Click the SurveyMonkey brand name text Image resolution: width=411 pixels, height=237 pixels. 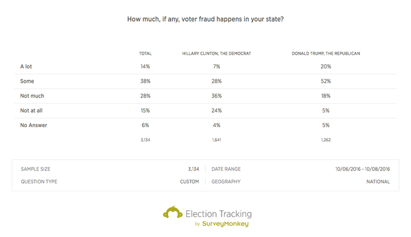tap(225, 224)
